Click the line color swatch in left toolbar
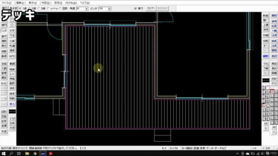The width and height of the screenshot is (278, 156). 12,111
